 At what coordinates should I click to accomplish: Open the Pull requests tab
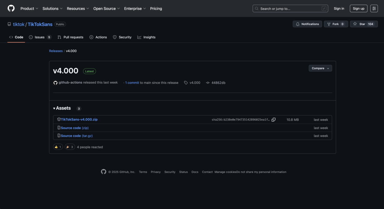(70, 37)
